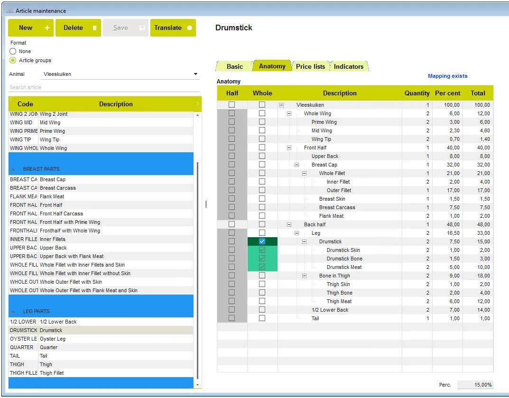The width and height of the screenshot is (509, 398).
Task: Collapse the Front Half tree node
Action: (289, 148)
